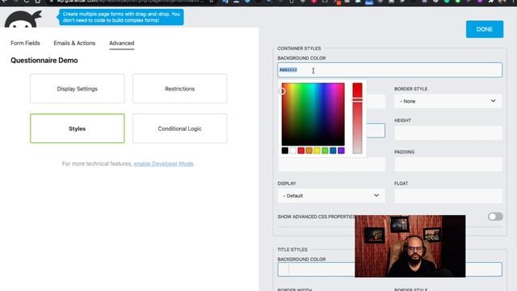
Task: Switch to the Form Fields tab
Action: coord(25,43)
